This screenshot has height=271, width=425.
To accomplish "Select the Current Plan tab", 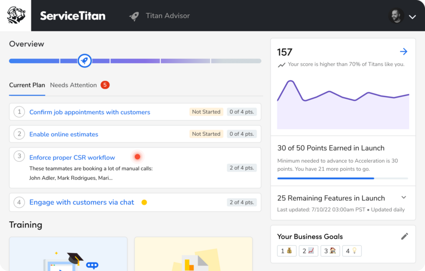I will click(x=27, y=85).
